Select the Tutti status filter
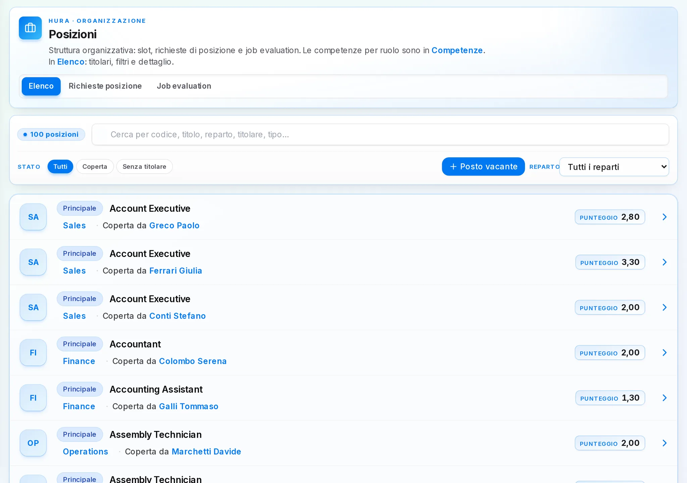The image size is (687, 483). (x=60, y=167)
